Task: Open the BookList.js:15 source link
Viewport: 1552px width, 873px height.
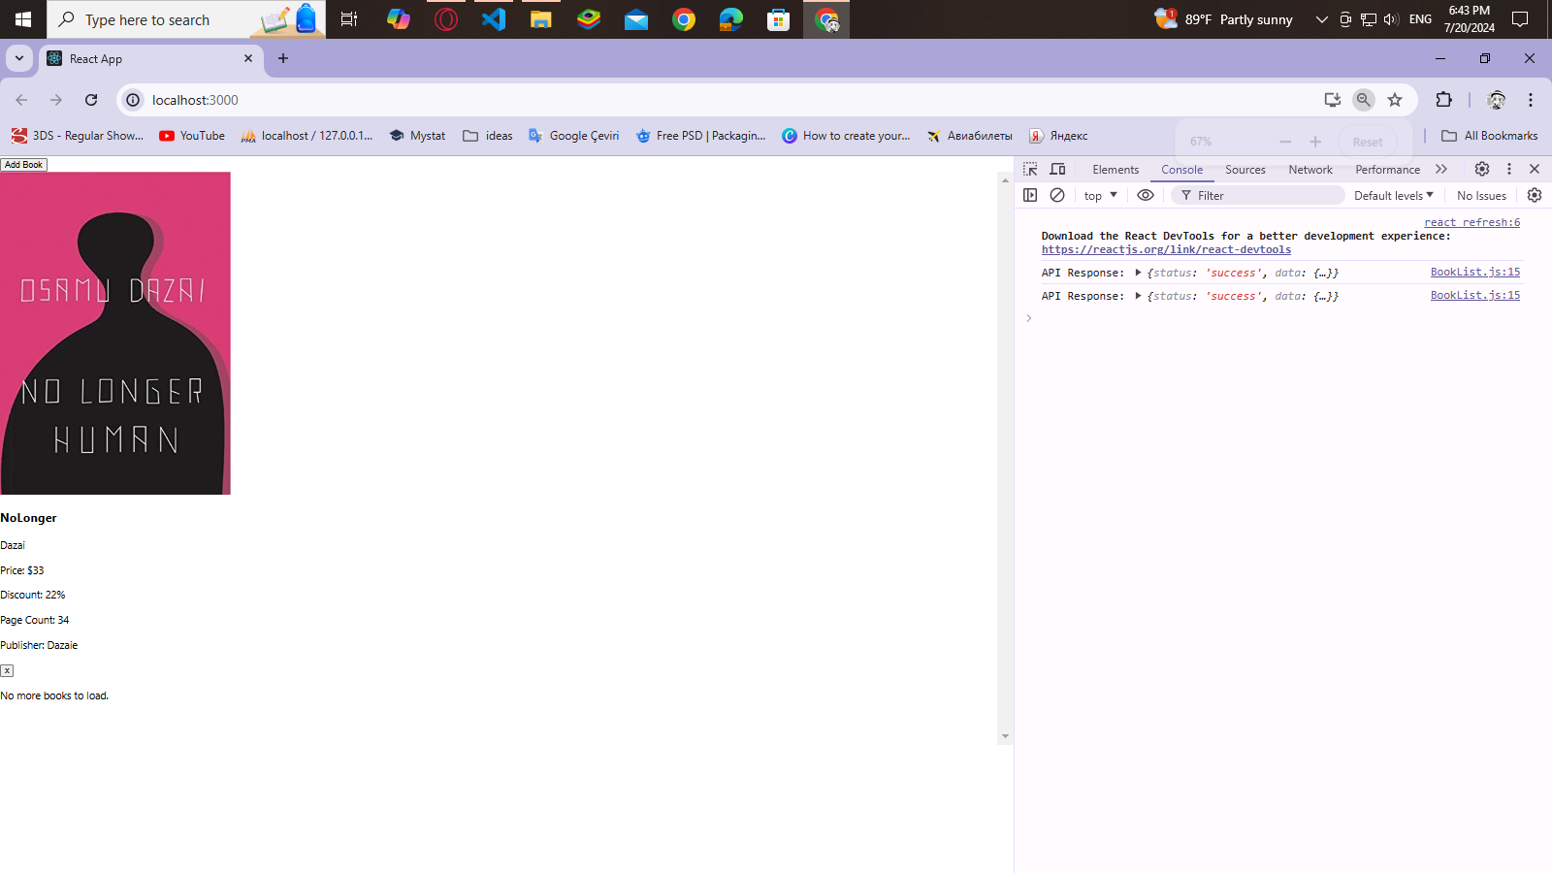Action: pyautogui.click(x=1474, y=272)
